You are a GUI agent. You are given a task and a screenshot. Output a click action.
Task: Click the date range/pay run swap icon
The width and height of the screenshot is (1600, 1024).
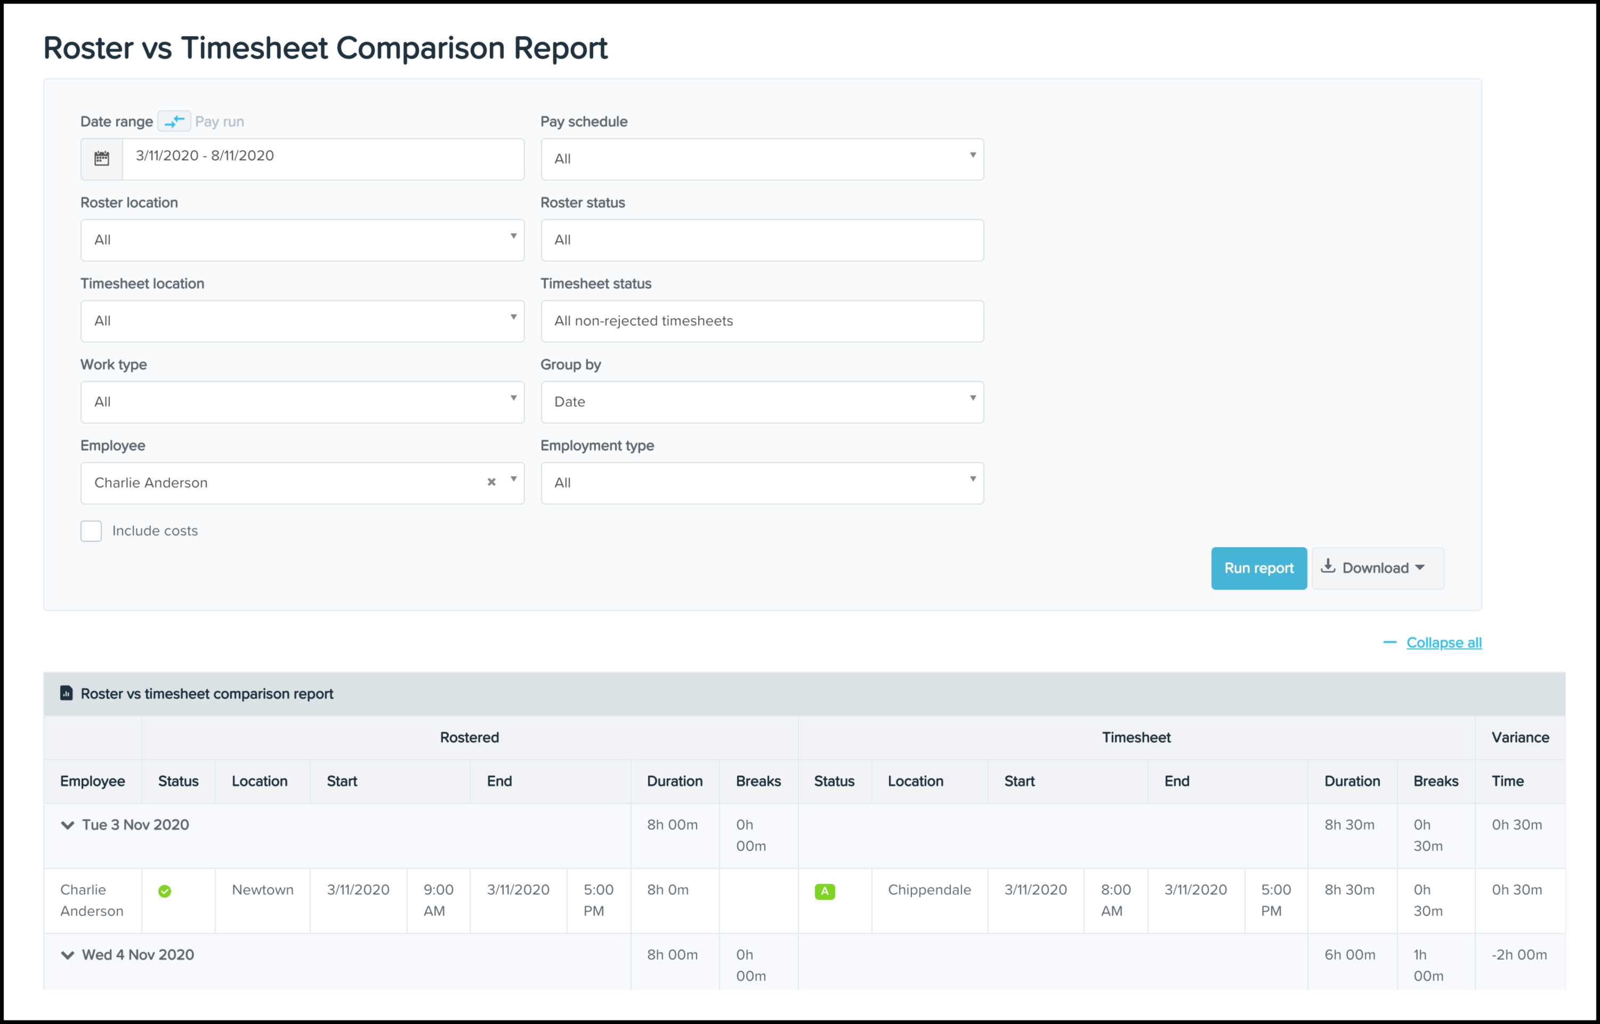[174, 121]
